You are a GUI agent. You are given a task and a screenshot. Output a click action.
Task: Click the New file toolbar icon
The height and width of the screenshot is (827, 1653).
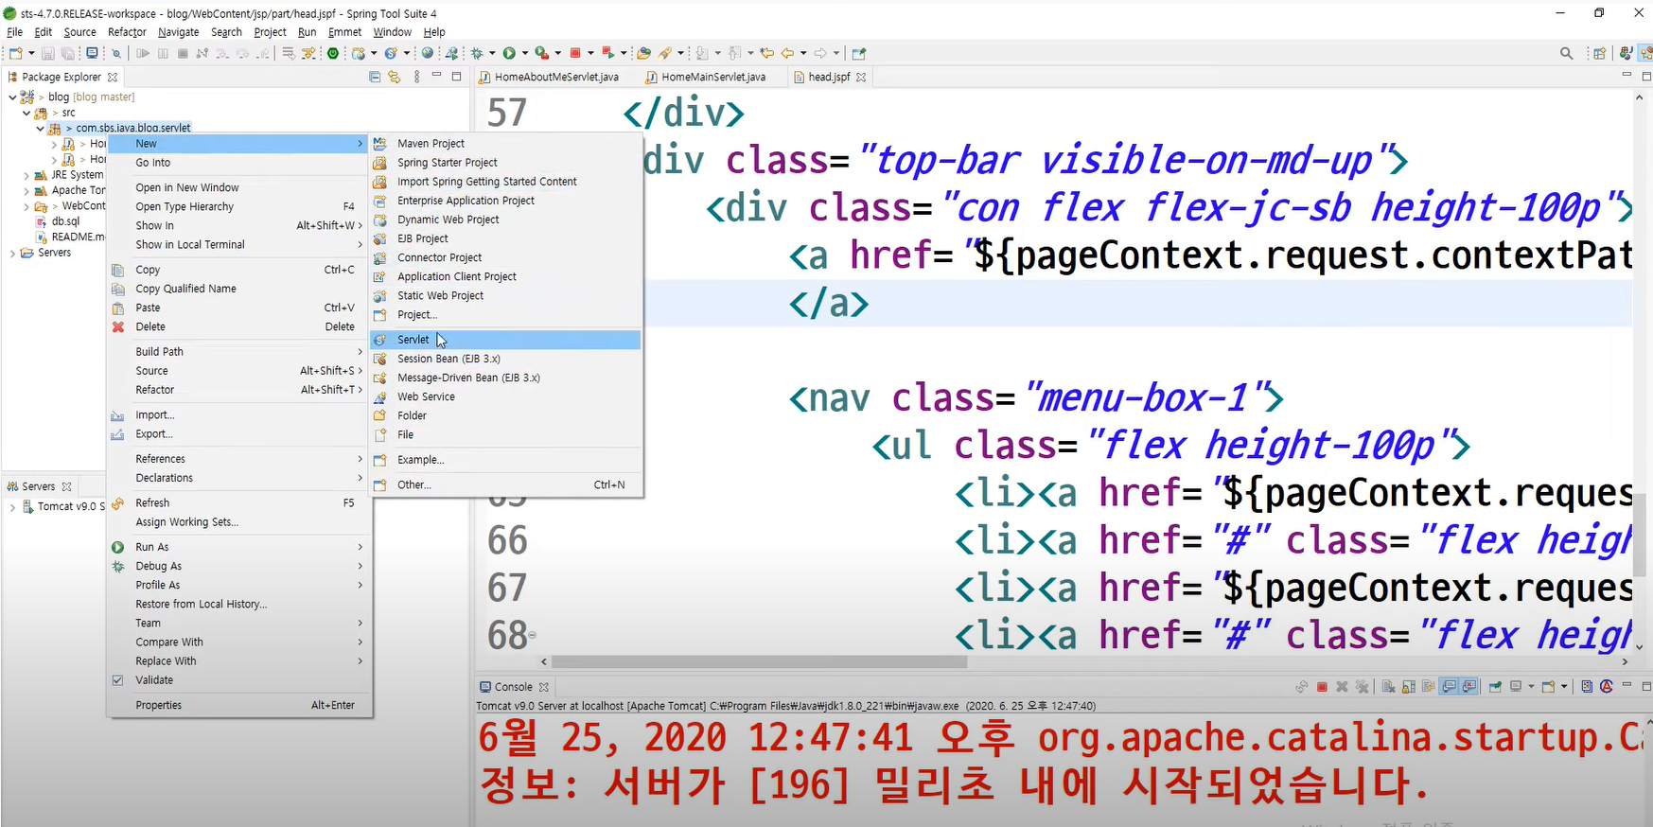point(16,53)
